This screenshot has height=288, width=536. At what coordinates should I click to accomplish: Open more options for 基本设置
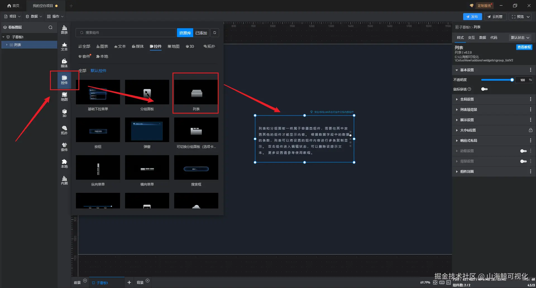point(530,70)
